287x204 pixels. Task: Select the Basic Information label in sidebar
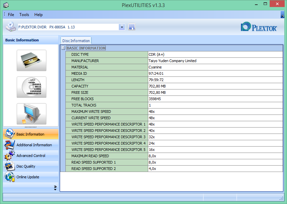pyautogui.click(x=30, y=134)
